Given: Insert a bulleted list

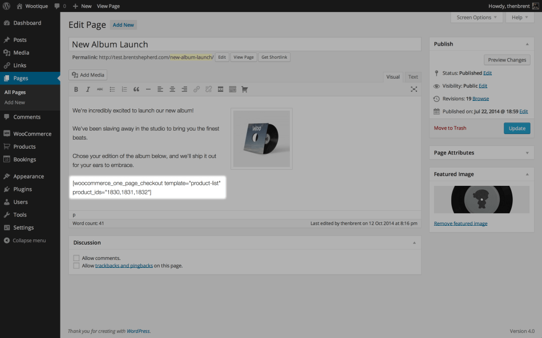Looking at the screenshot, I should pos(112,89).
